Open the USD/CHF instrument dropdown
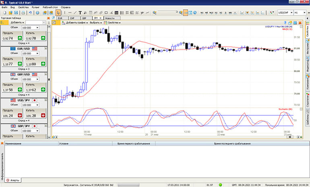 (x=291, y=12)
